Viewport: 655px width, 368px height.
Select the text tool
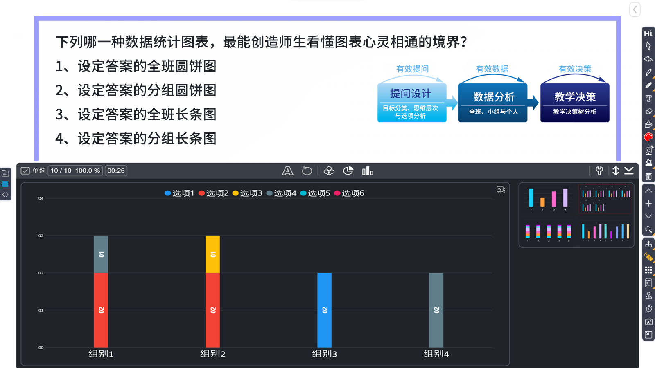click(648, 99)
